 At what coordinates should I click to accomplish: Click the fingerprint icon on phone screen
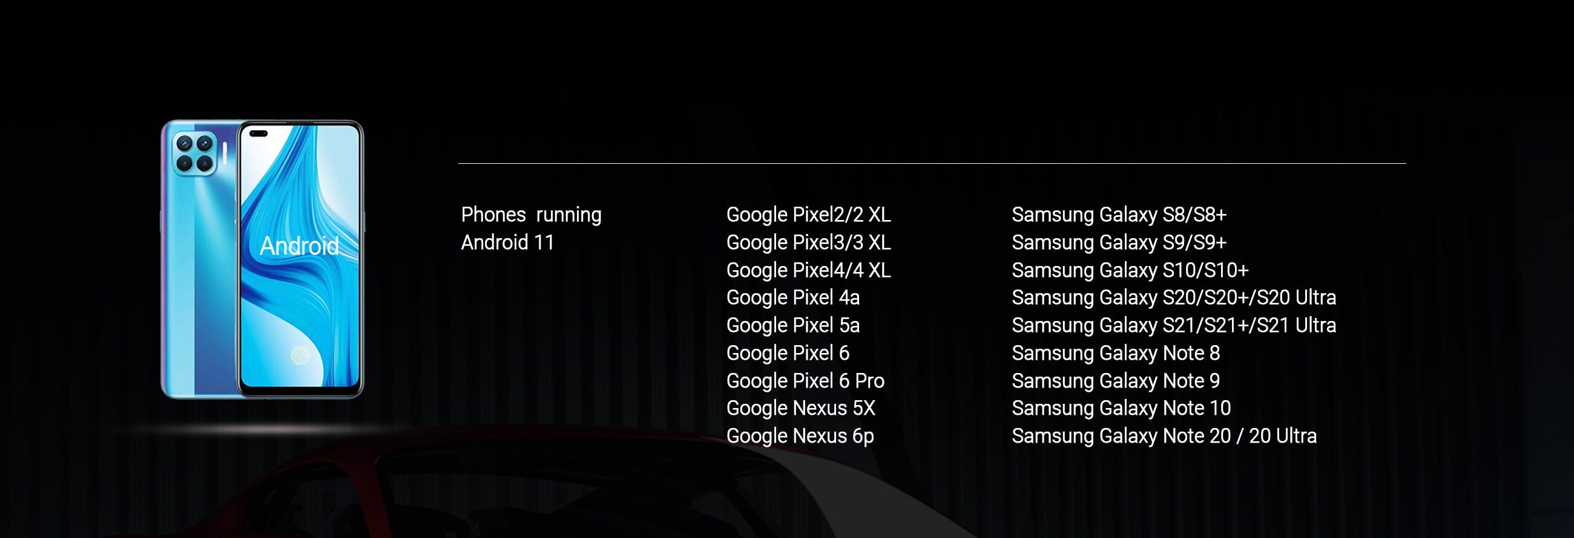(300, 354)
